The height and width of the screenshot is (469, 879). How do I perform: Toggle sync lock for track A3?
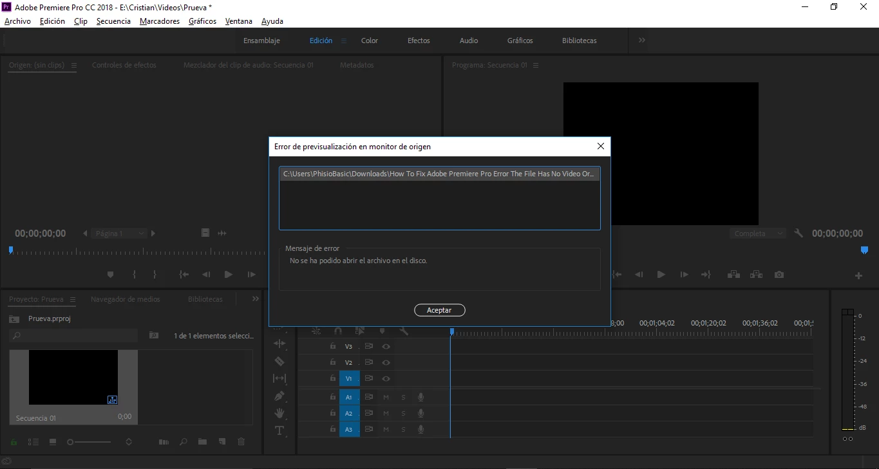click(369, 429)
